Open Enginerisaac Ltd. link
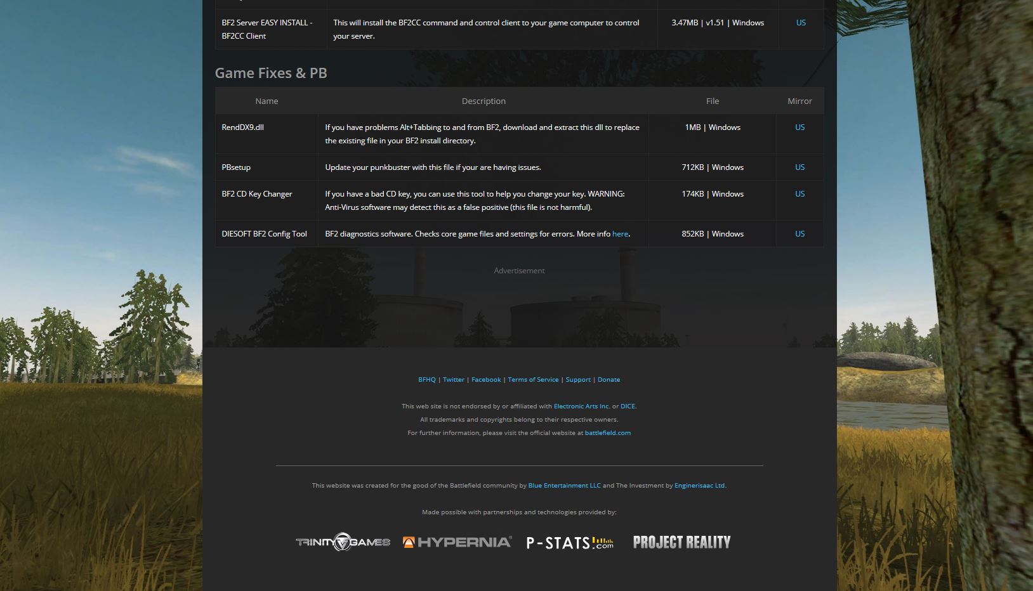Viewport: 1033px width, 591px height. point(700,486)
